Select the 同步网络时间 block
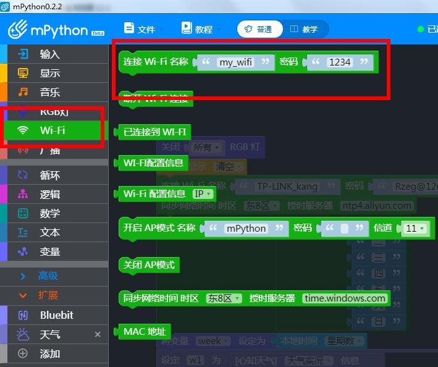The image size is (438, 367). 161,298
